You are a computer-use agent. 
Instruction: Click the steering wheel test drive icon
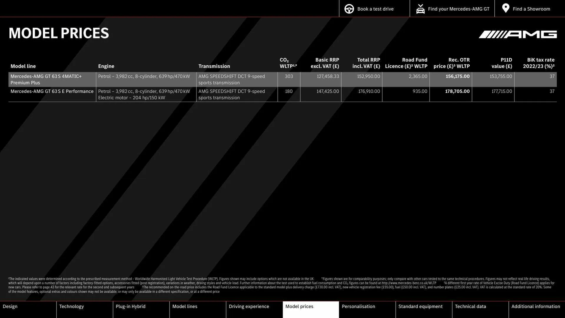(349, 9)
